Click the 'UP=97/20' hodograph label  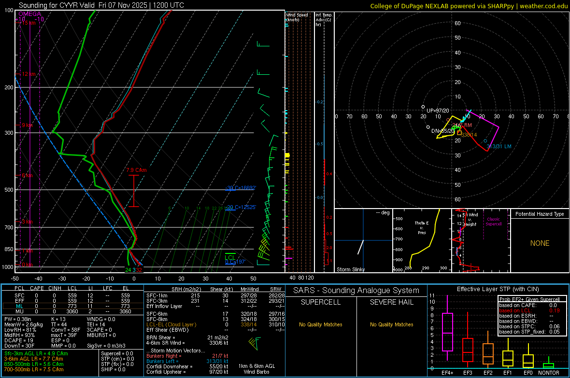[x=438, y=111]
